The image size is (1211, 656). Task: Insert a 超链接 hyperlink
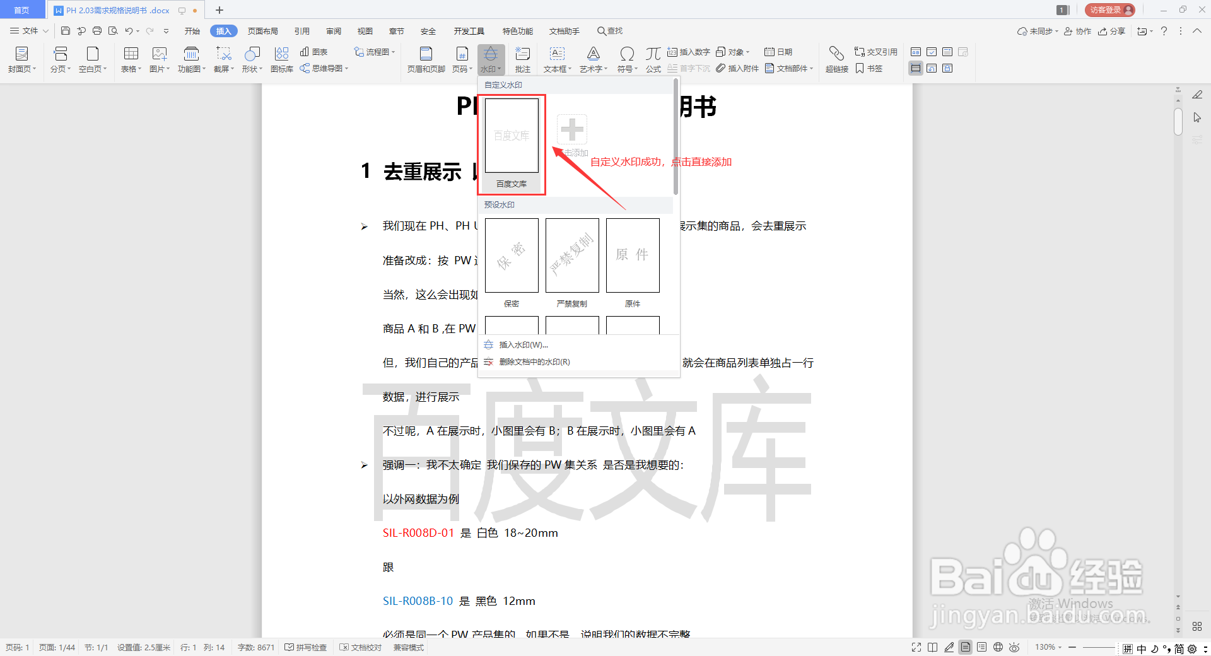836,59
